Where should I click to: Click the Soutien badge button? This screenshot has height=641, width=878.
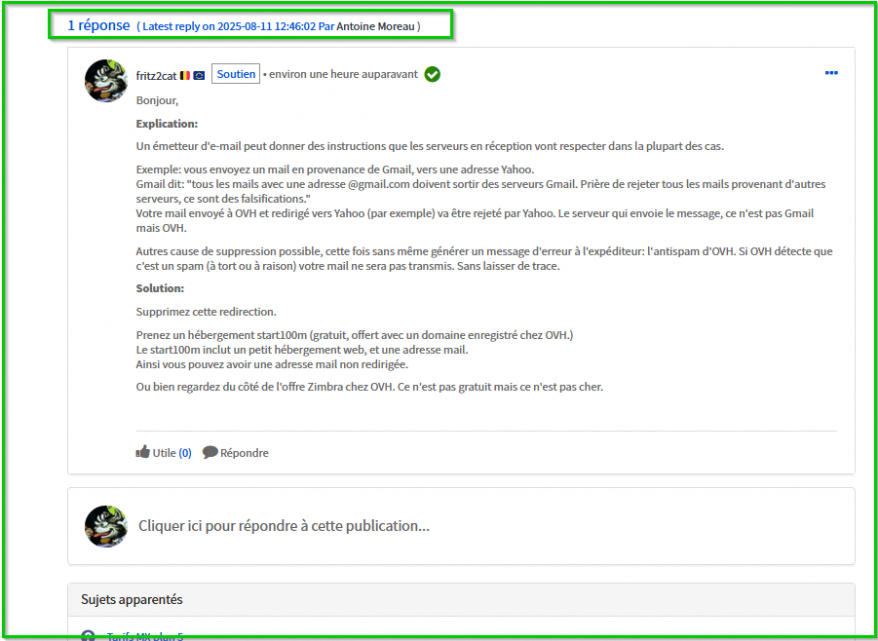[236, 74]
